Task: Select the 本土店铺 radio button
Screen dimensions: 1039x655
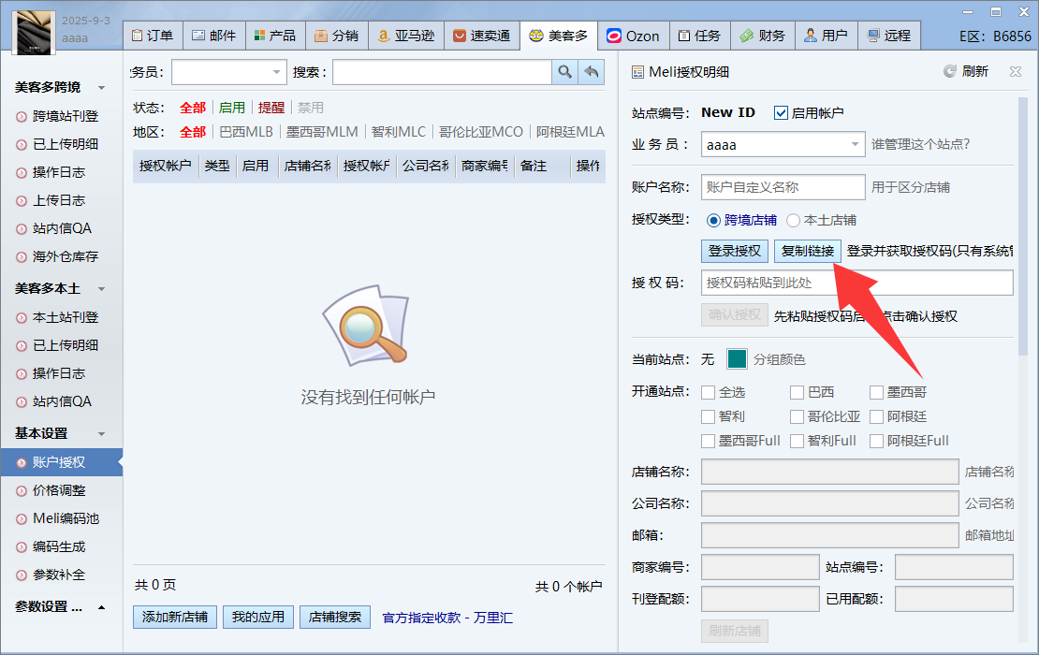Action: click(x=793, y=221)
